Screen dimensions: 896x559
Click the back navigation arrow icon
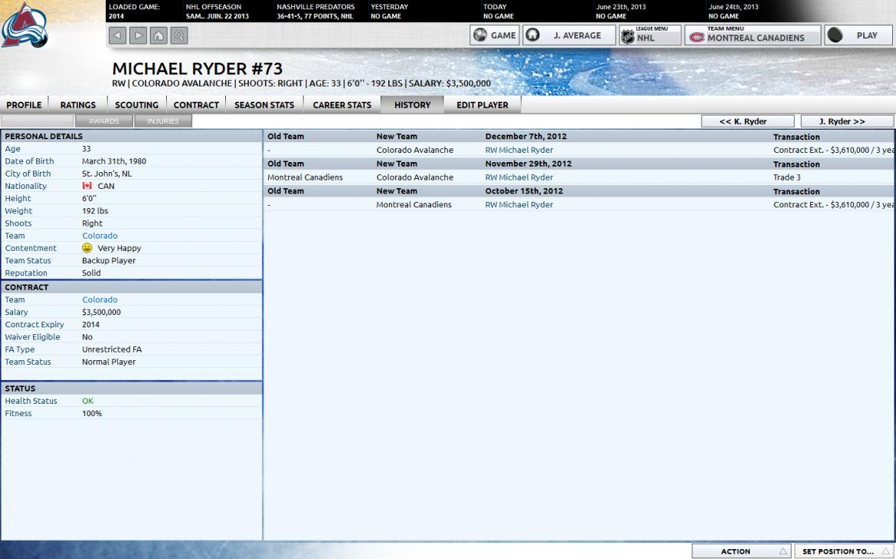click(117, 35)
